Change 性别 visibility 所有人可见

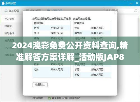coord(57,28)
